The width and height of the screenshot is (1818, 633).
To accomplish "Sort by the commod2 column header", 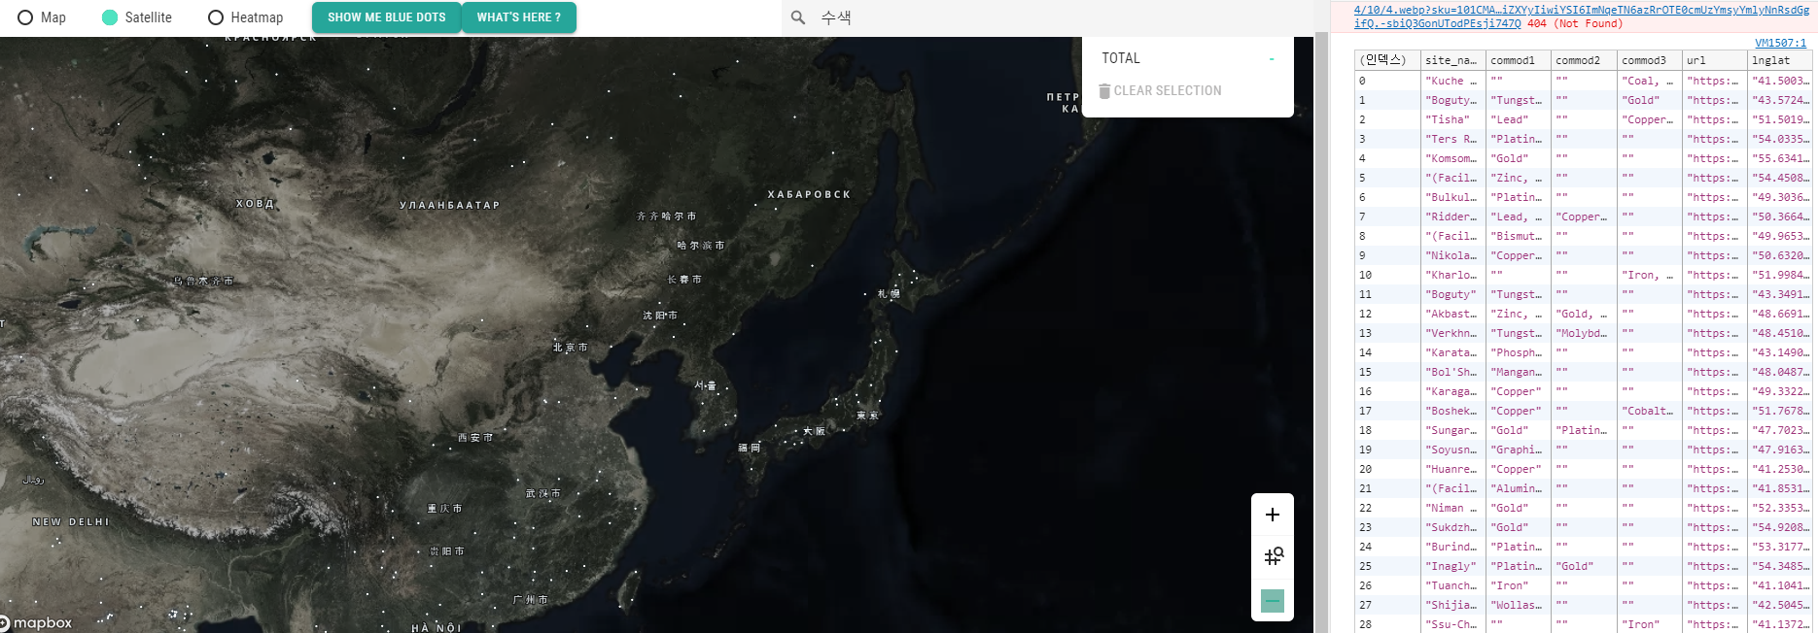I will coord(1583,60).
